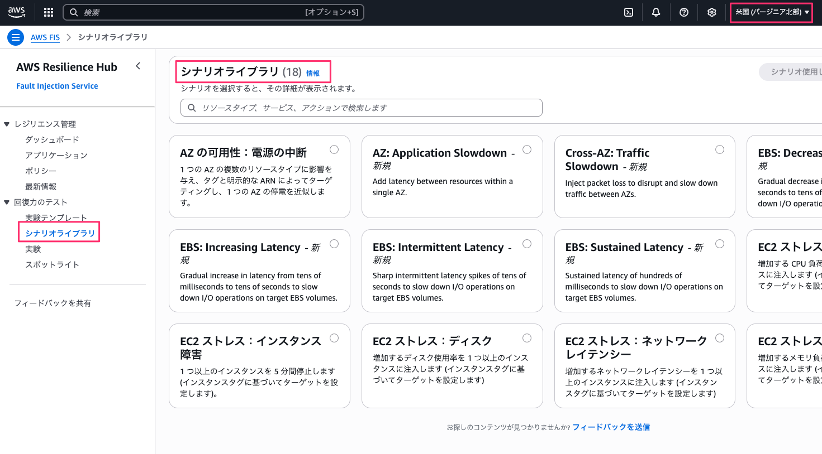Launch CloudShell from the top bar
This screenshot has height=454, width=822.
coord(629,12)
